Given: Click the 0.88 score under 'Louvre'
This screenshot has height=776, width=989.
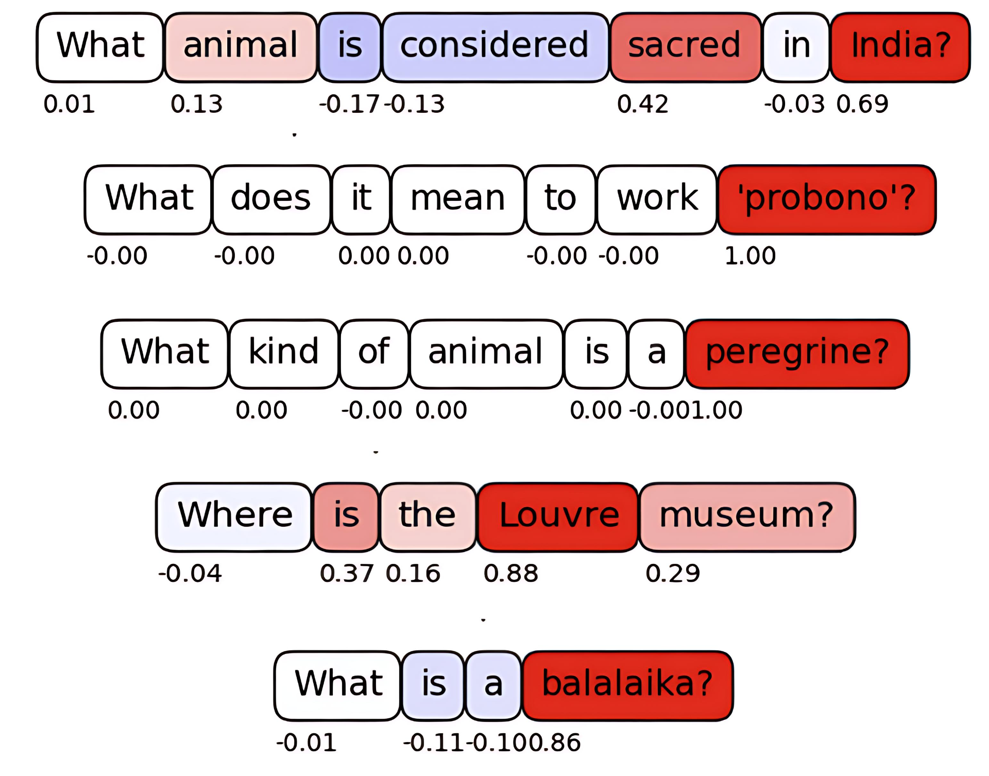Looking at the screenshot, I should [510, 574].
